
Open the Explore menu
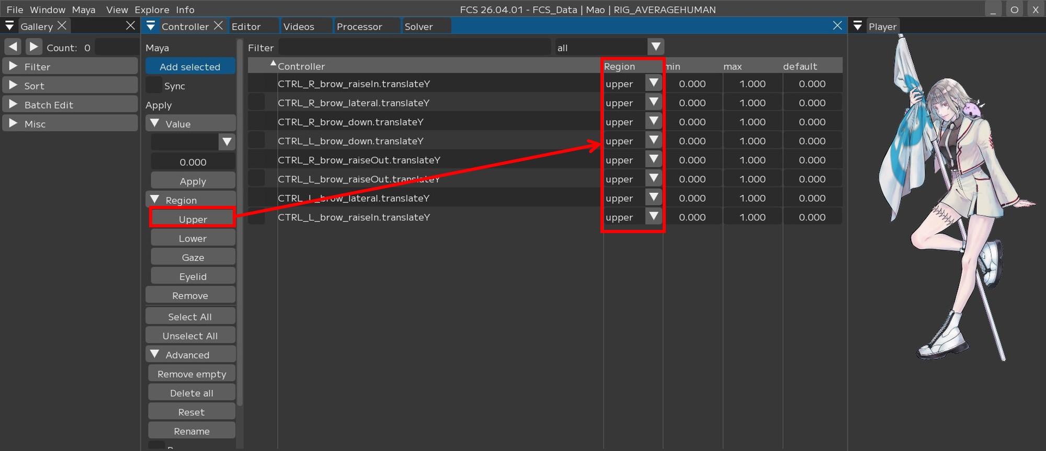(152, 9)
